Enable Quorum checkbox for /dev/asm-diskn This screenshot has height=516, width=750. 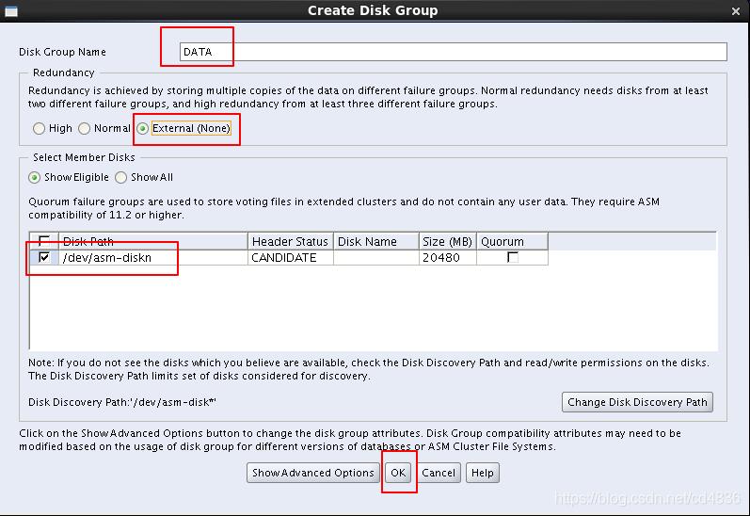512,257
